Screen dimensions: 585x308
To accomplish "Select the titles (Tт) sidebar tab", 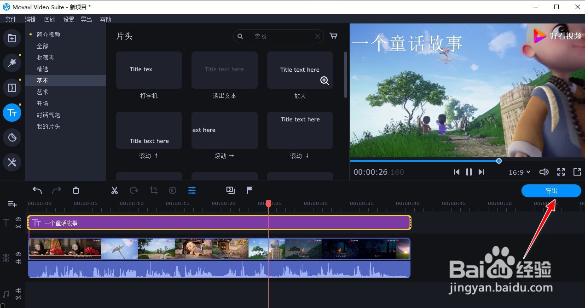I will [x=12, y=112].
